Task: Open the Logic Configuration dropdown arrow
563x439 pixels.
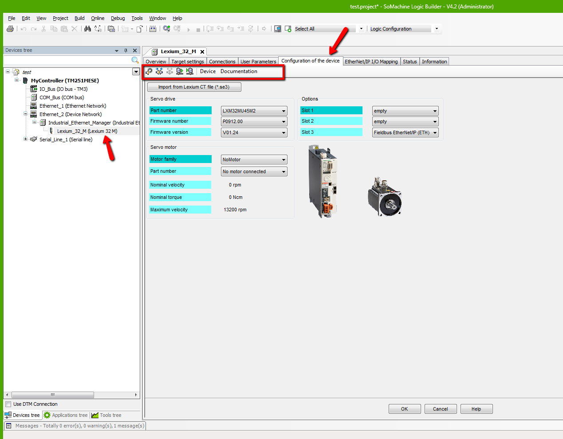Action: click(x=437, y=29)
